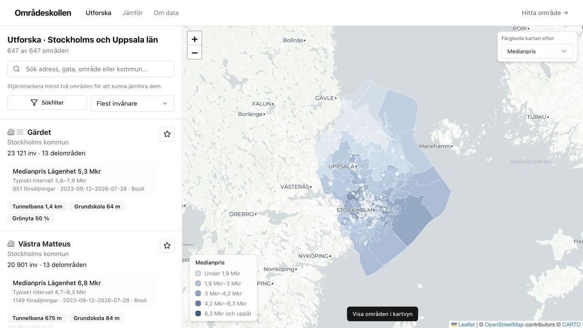Click Medianpris Lägenhet 5,3 Mkr text
583x328 pixels.
(x=57, y=171)
